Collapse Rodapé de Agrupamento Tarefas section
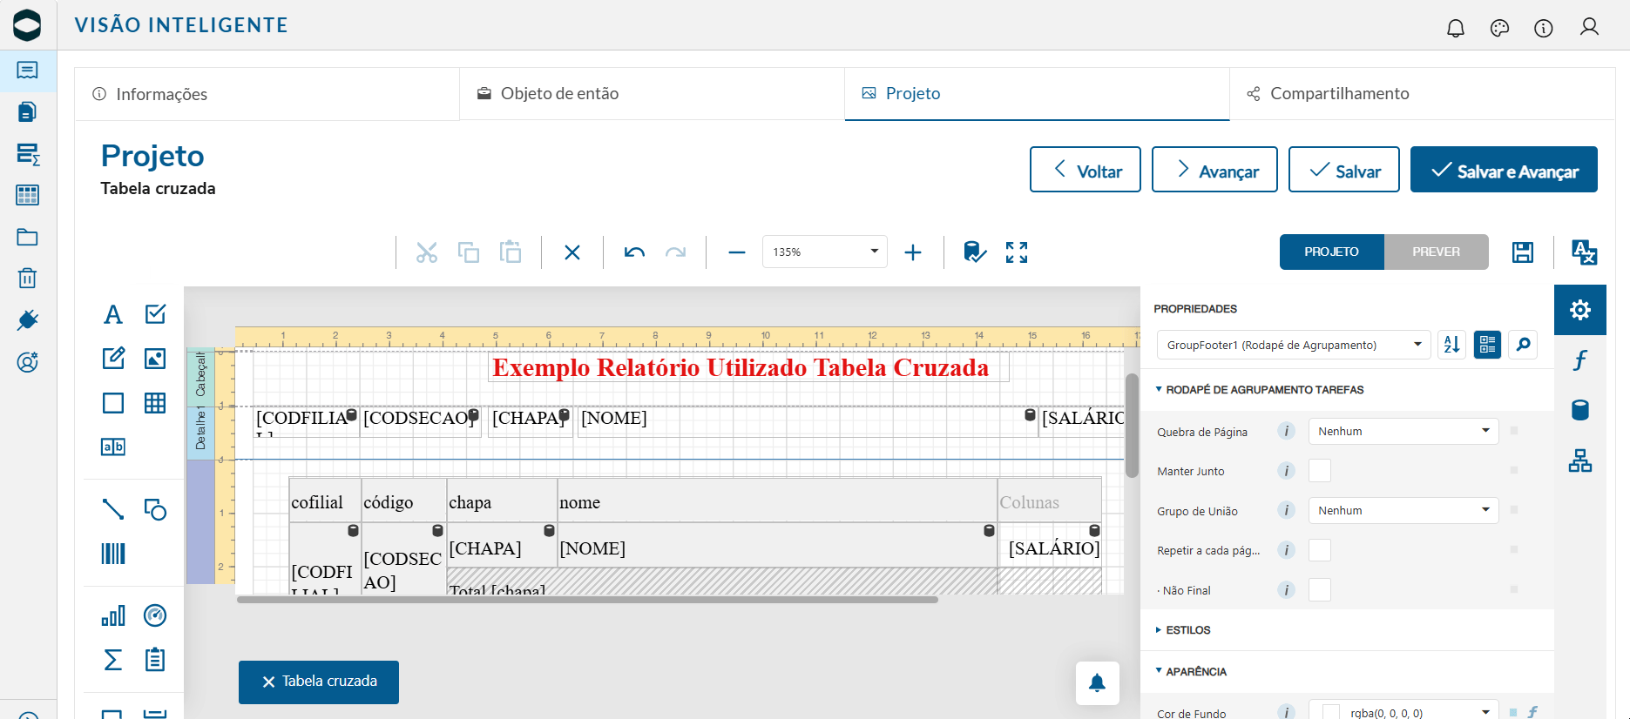The height and width of the screenshot is (719, 1630). coord(1260,390)
